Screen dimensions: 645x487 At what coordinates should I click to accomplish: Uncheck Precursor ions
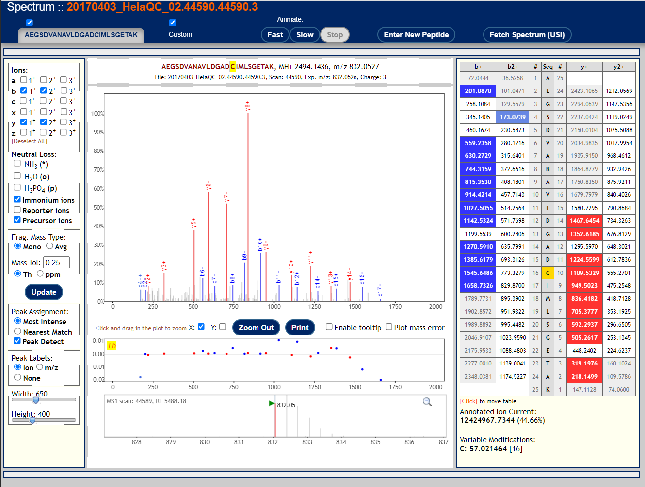(x=17, y=220)
